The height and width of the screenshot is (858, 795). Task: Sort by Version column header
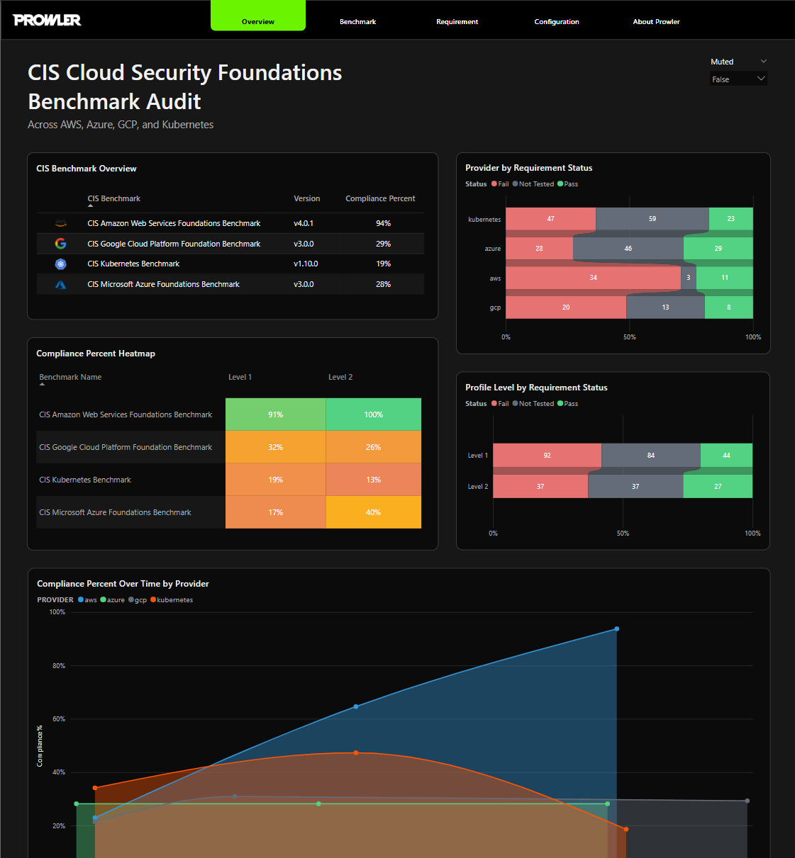307,198
